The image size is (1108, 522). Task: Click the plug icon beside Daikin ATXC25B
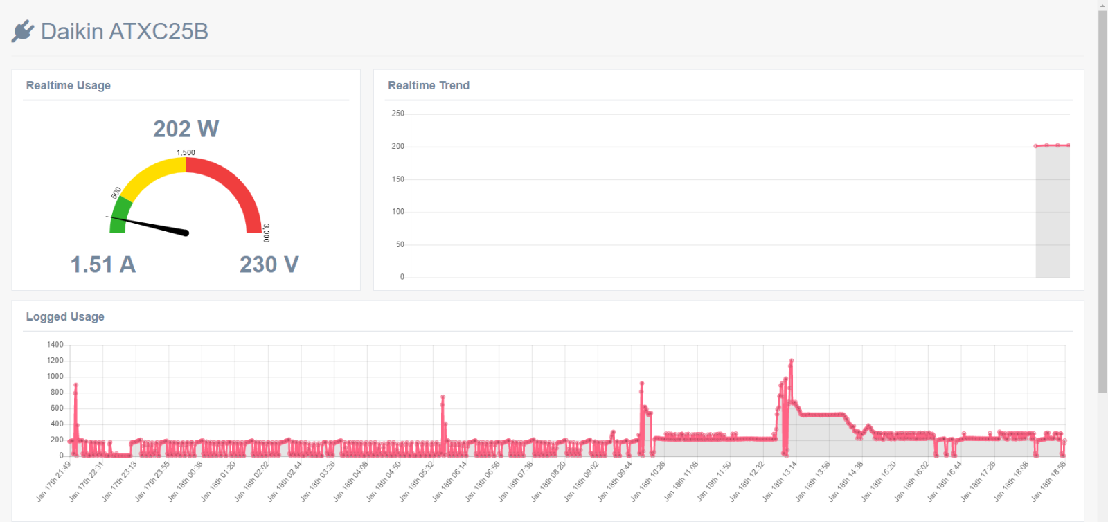point(23,31)
